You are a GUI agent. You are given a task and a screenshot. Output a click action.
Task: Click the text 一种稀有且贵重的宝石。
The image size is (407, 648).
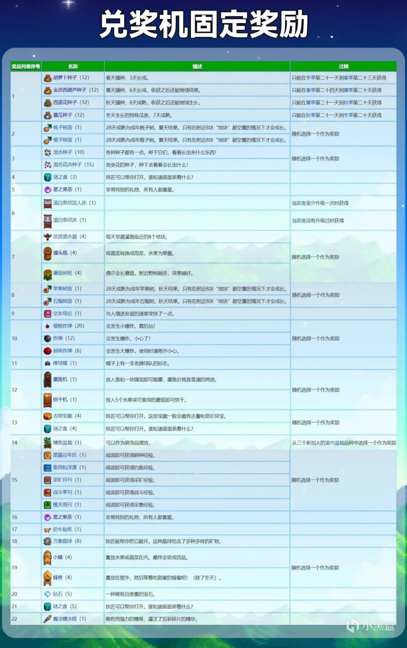tap(131, 594)
